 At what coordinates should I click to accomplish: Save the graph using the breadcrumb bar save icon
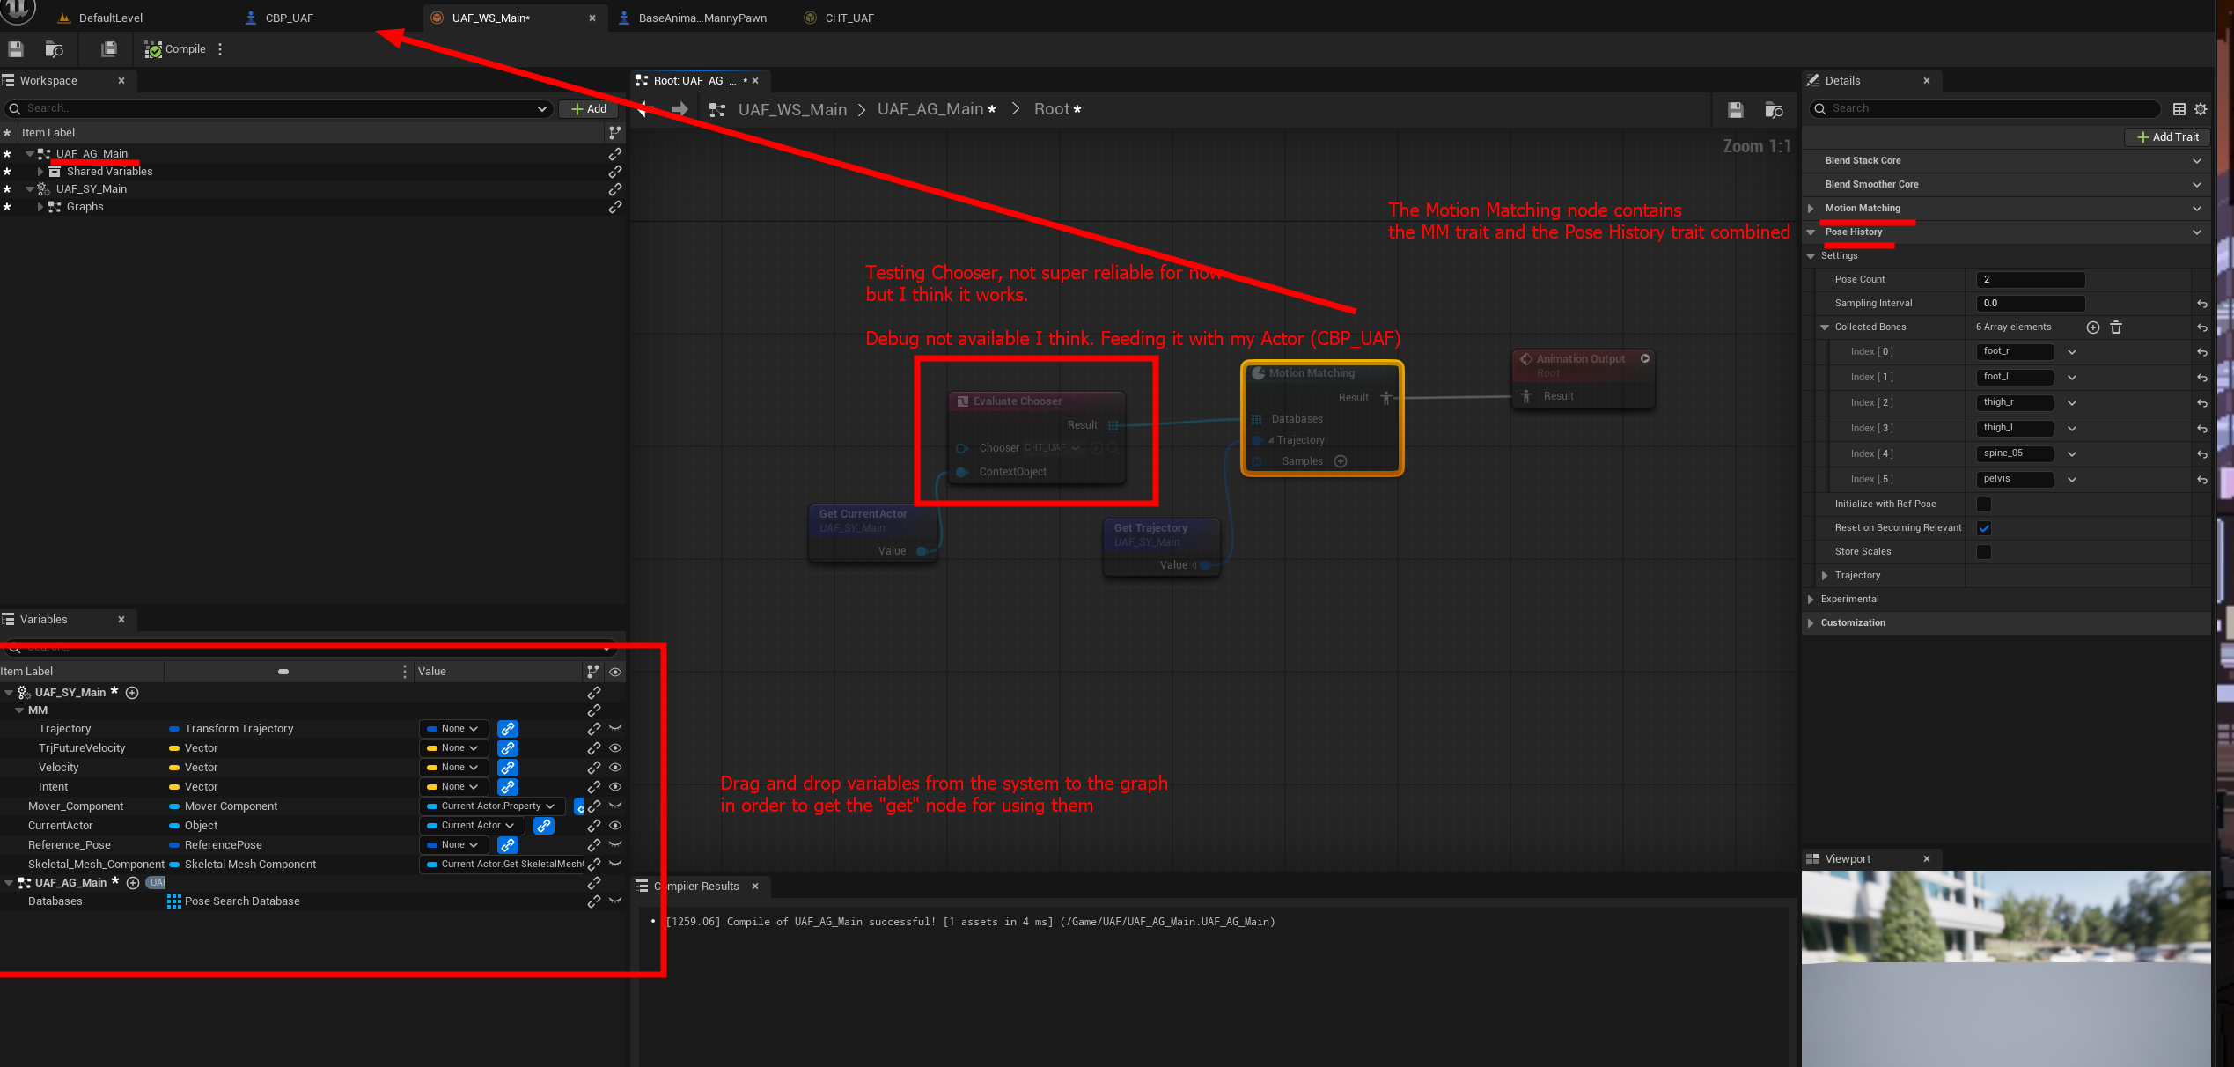(1736, 110)
